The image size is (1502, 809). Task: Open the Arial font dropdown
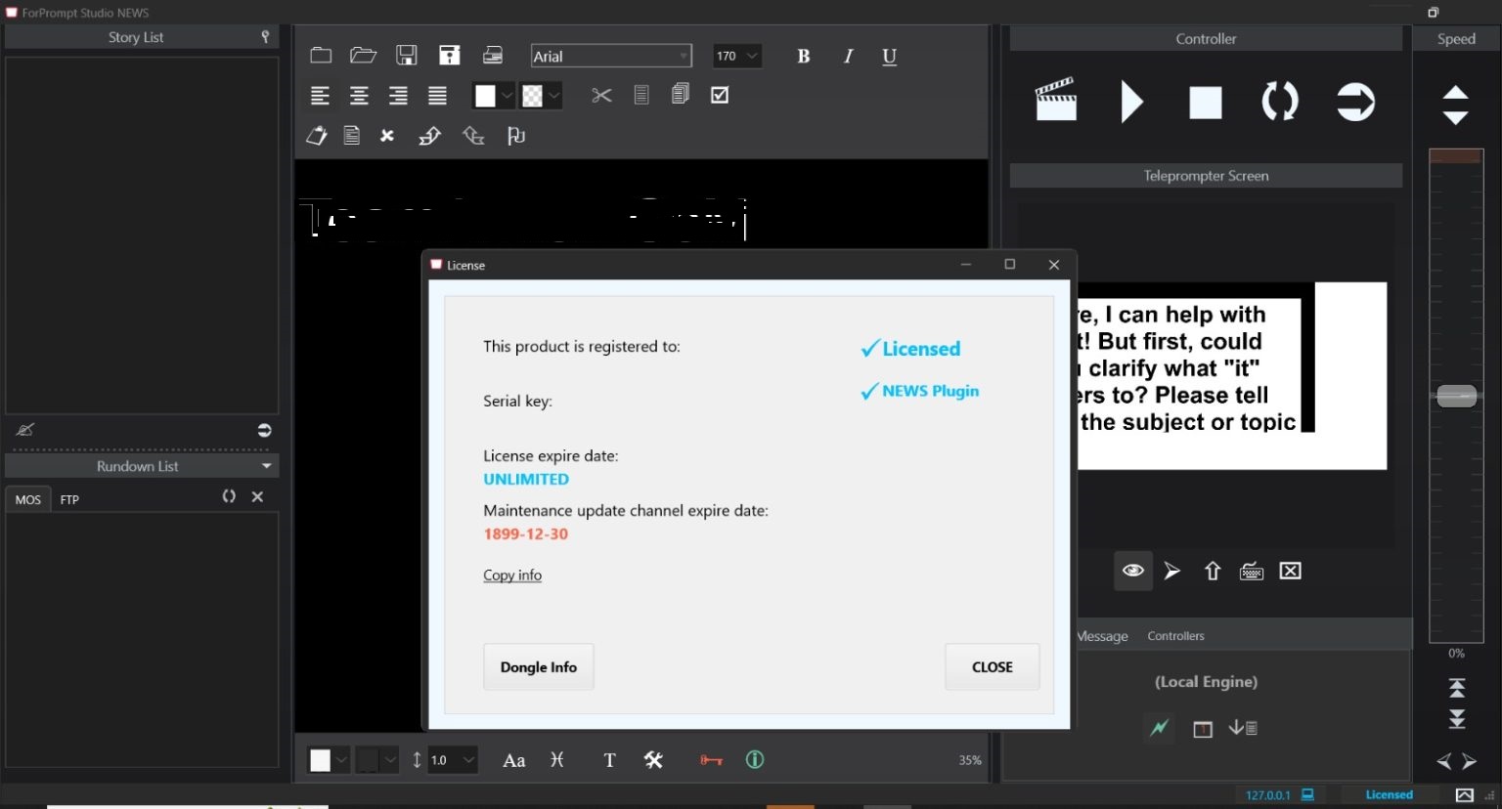coord(611,57)
